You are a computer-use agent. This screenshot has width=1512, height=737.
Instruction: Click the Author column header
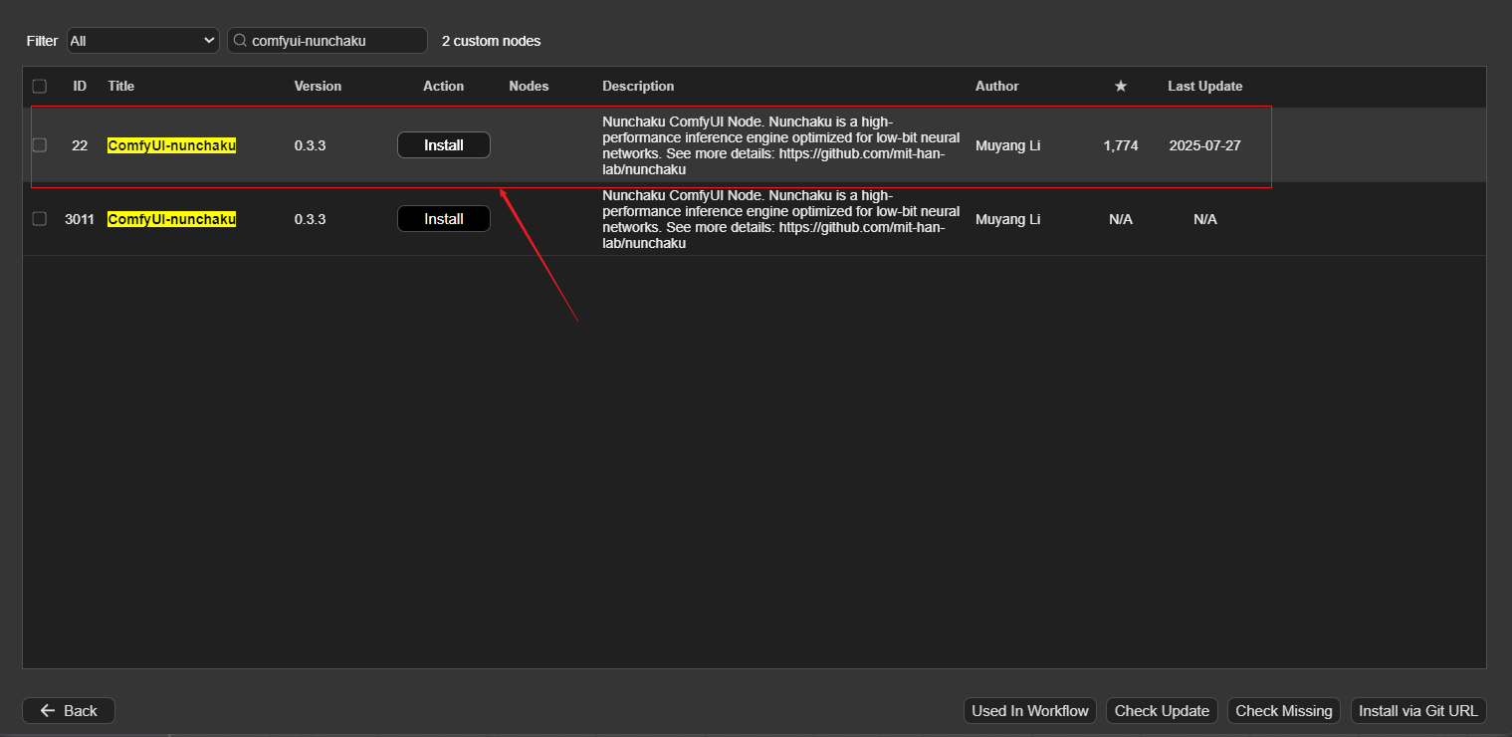coord(996,87)
